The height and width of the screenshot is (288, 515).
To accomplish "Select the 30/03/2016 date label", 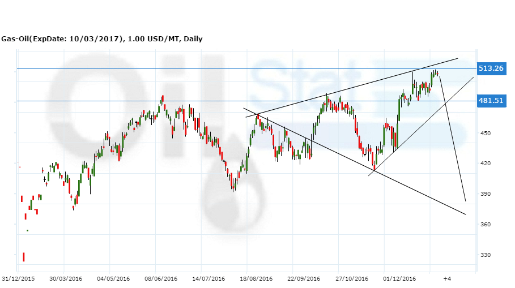I will [x=65, y=279].
